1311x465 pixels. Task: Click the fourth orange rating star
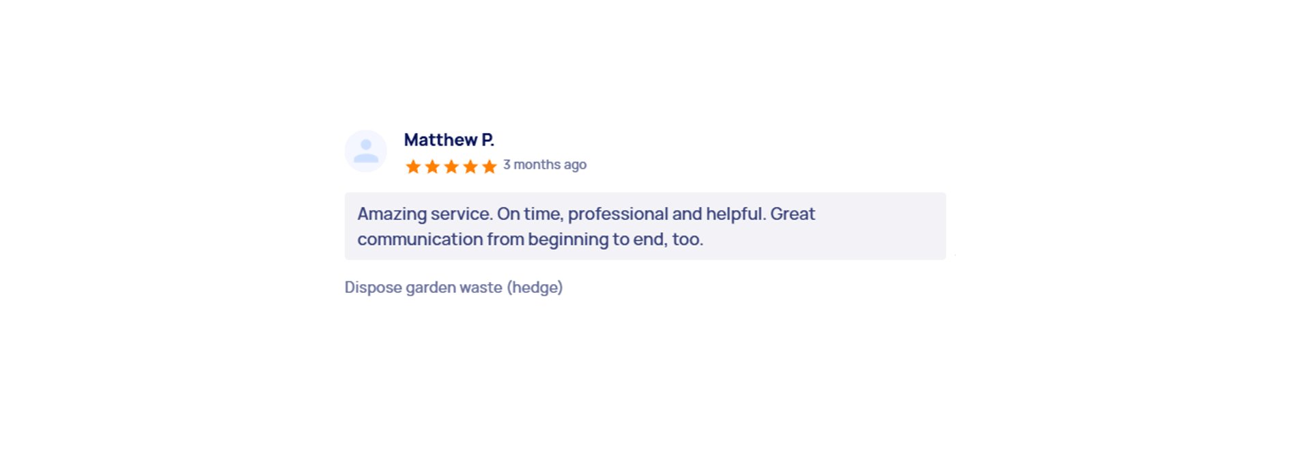(470, 167)
